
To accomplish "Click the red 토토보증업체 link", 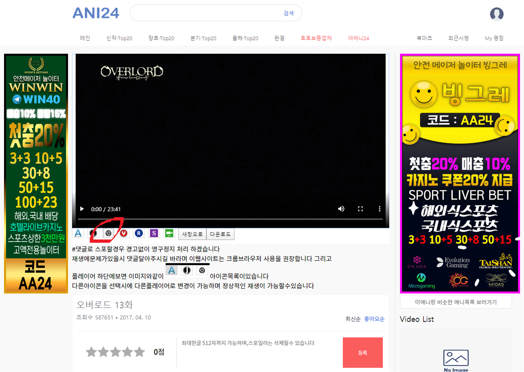I will pos(316,38).
